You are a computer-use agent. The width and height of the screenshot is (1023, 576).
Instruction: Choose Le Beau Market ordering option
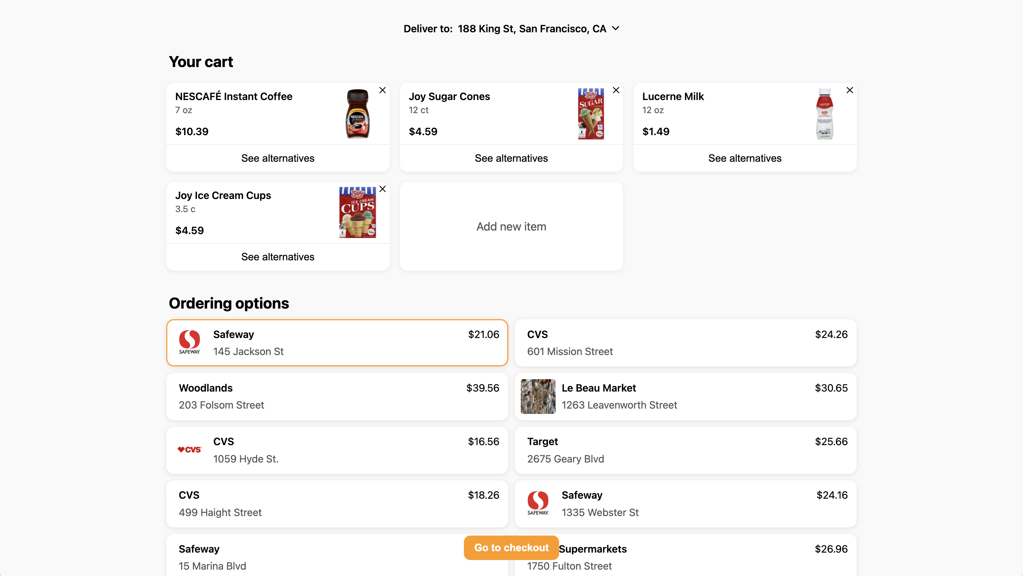click(686, 397)
